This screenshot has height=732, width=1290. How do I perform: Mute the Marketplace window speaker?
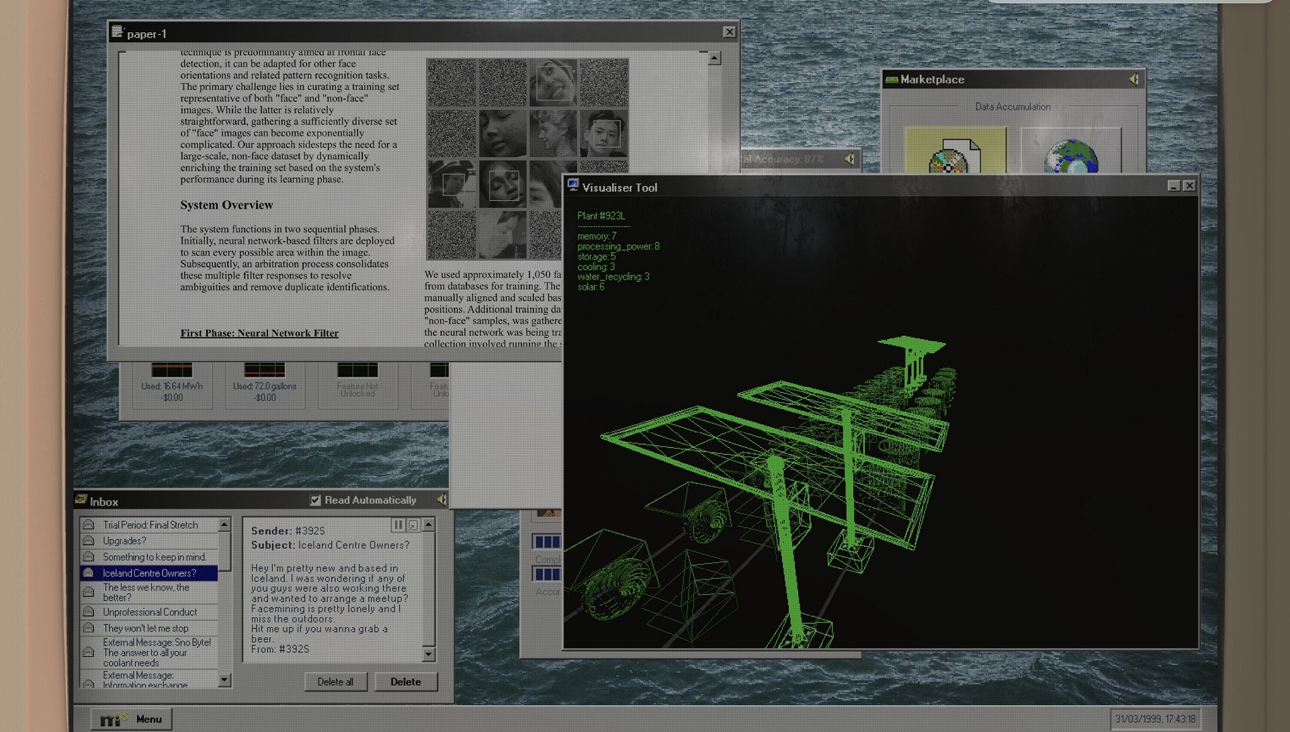(x=1134, y=79)
